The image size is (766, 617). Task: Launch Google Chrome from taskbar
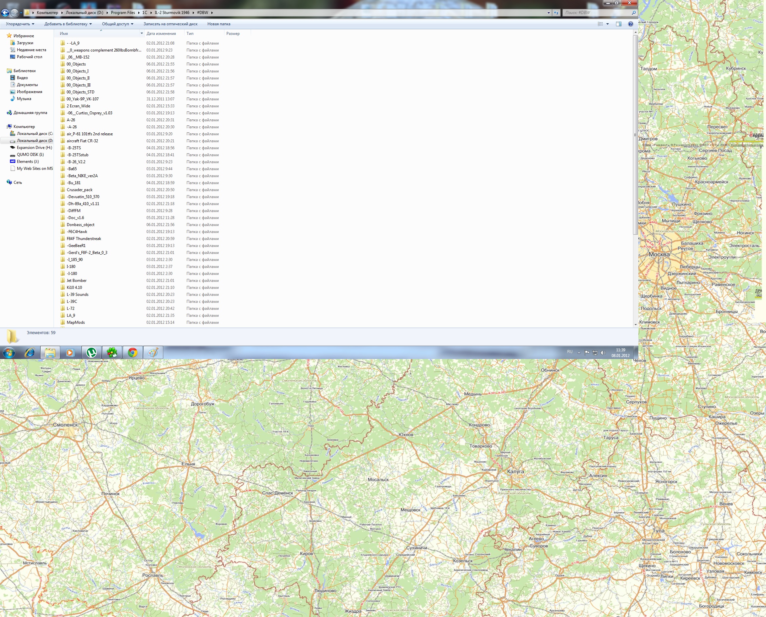pyautogui.click(x=133, y=352)
